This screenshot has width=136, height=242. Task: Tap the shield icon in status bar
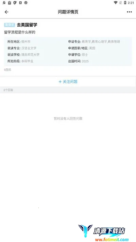(15, 3)
